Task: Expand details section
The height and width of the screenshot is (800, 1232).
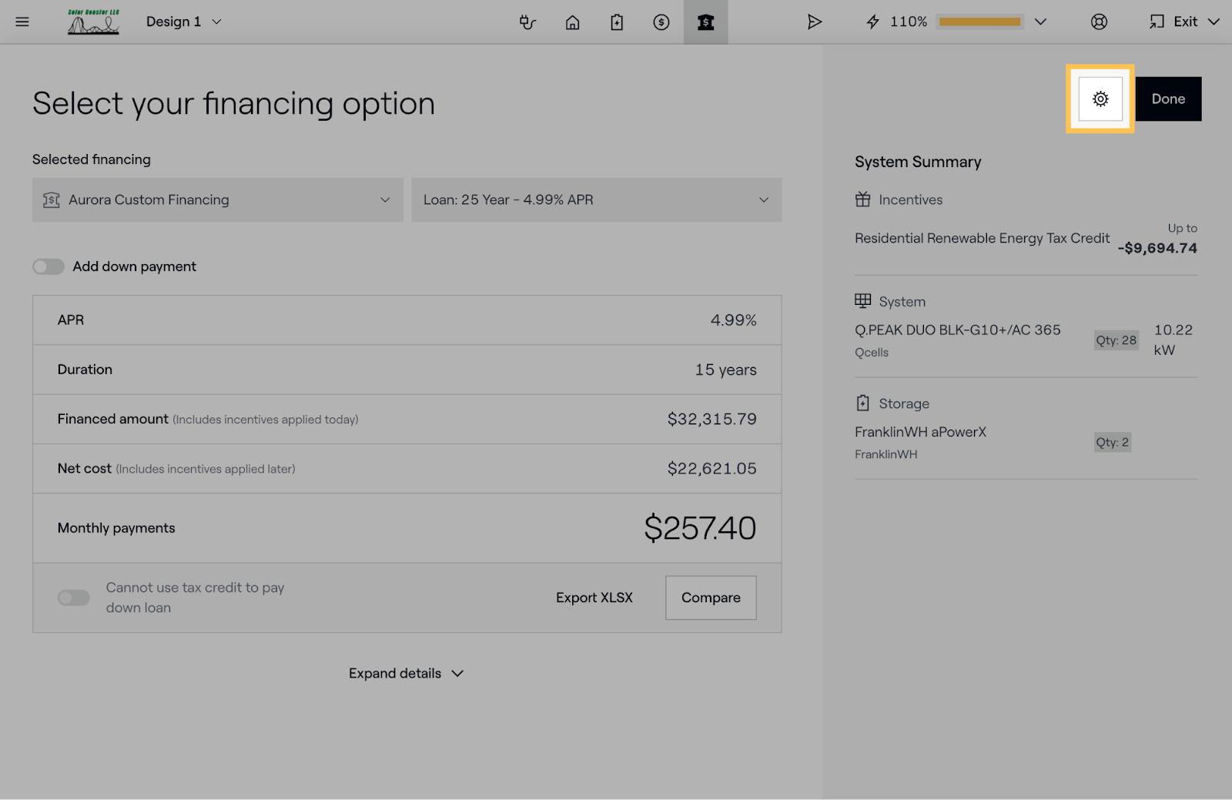Action: coord(406,674)
